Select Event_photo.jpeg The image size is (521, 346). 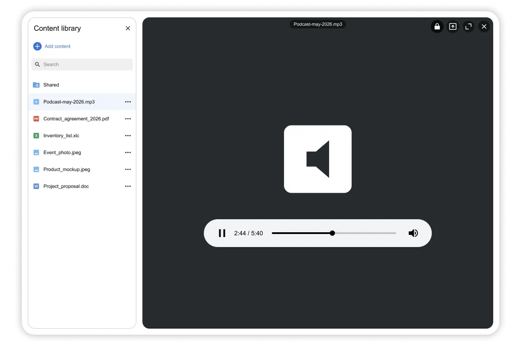pos(82,152)
